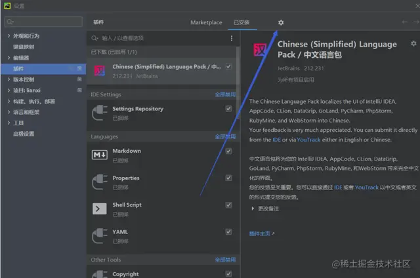Select 高级设置 in settings tree
The width and height of the screenshot is (420, 278).
(24, 134)
